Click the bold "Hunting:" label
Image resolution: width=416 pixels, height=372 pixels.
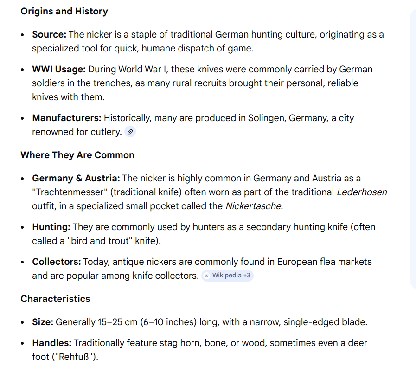pos(51,227)
